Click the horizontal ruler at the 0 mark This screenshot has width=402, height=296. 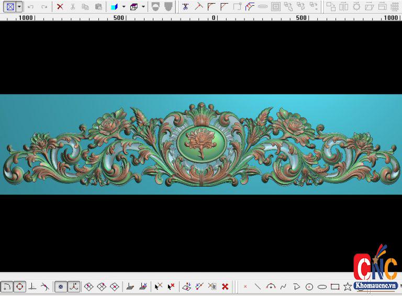tap(214, 18)
